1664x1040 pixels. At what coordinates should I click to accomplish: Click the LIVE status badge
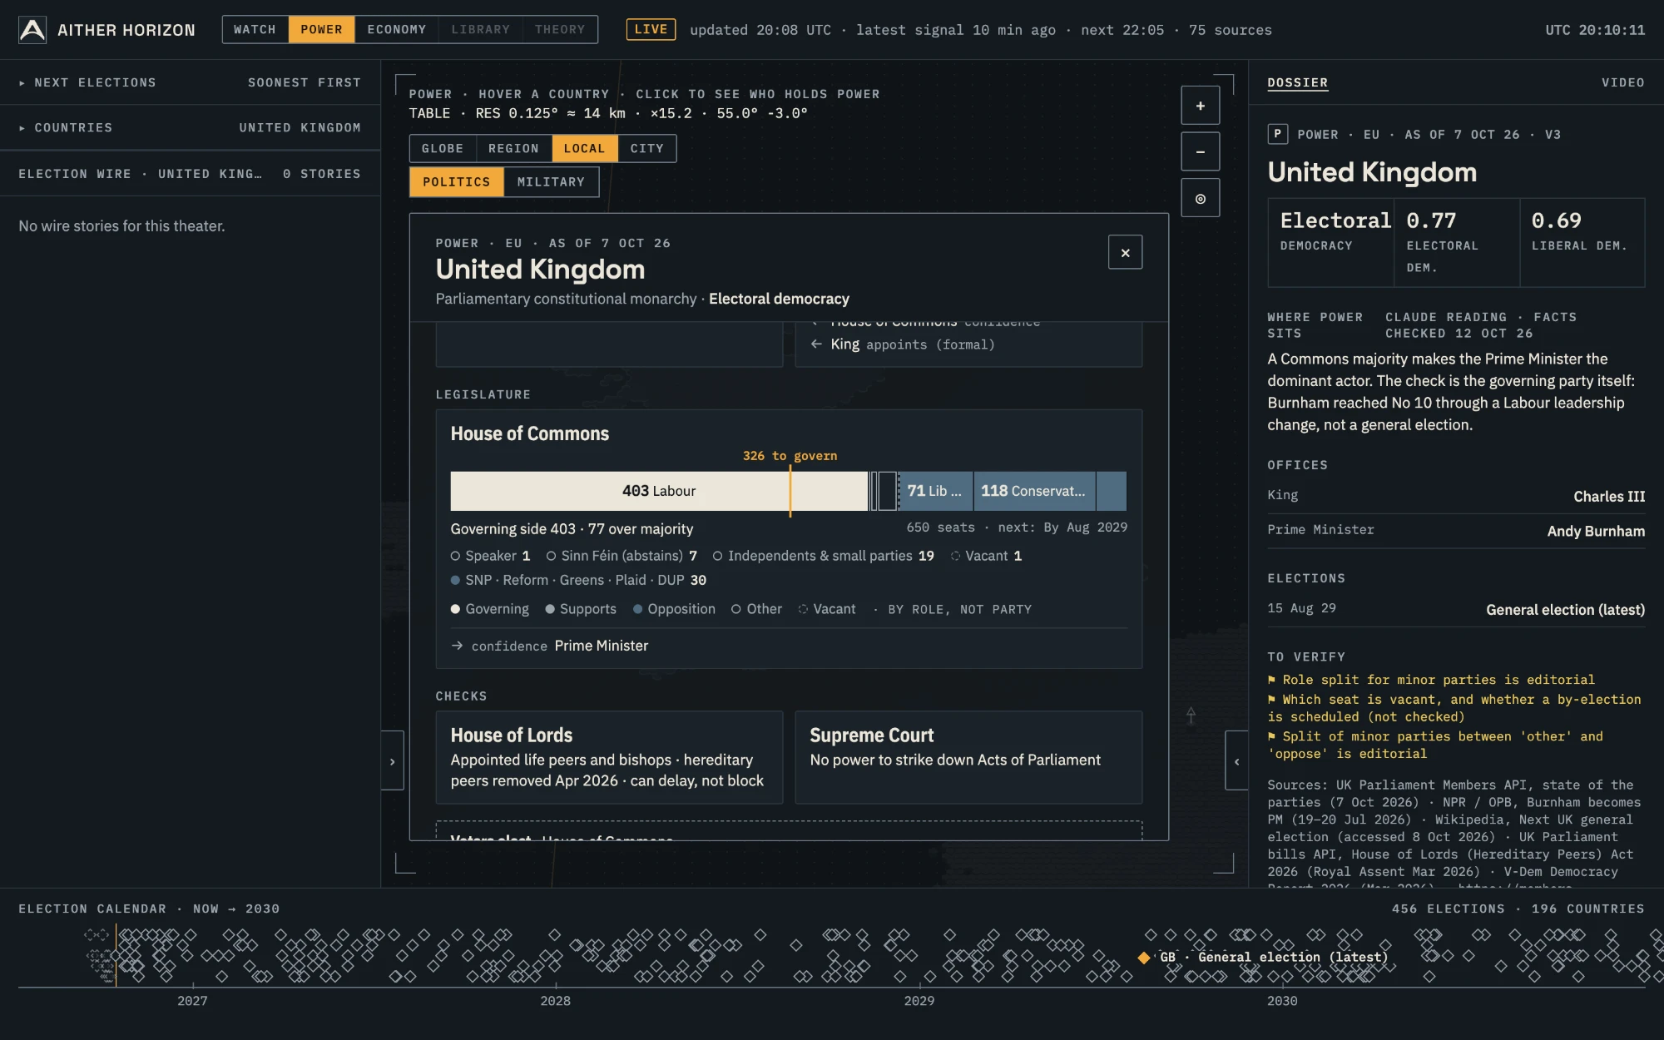pyautogui.click(x=651, y=29)
